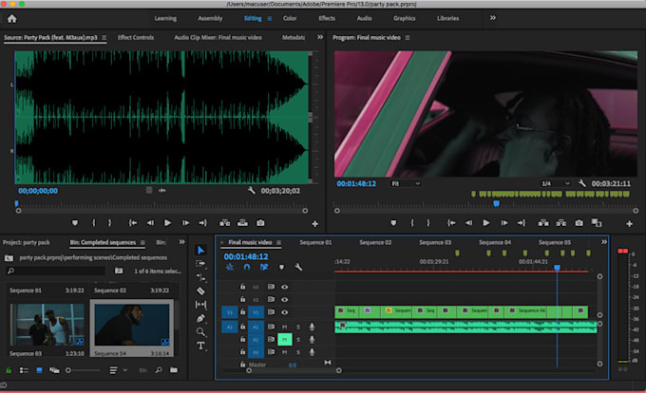Screen dimensions: 646x393
Task: Show more timeline sequence tabs chevron
Action: point(603,242)
